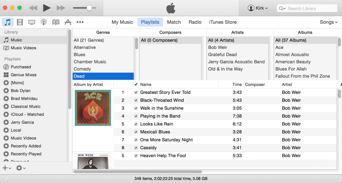
Task: Click the play button
Action: click(46, 8)
